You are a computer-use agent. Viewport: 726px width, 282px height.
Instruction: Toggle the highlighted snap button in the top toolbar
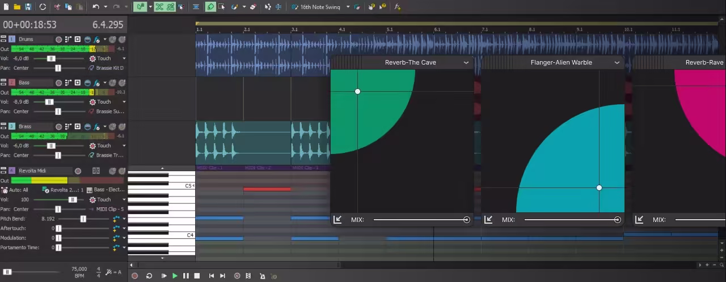(x=140, y=7)
